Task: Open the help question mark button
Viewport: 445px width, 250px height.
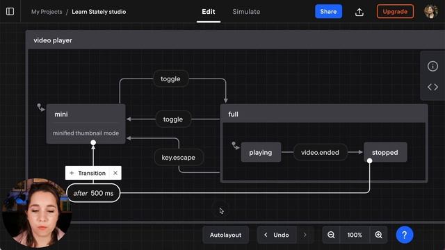Action: 405,235
